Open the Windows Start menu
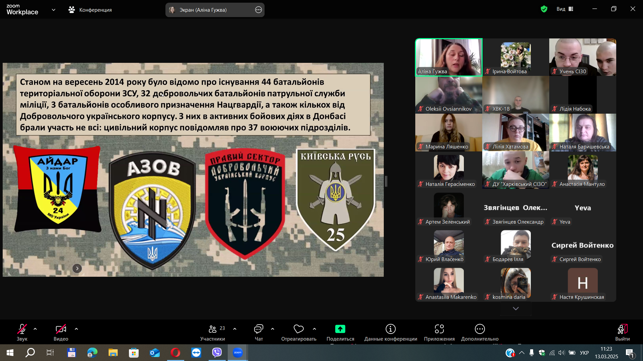643x361 pixels. point(10,353)
